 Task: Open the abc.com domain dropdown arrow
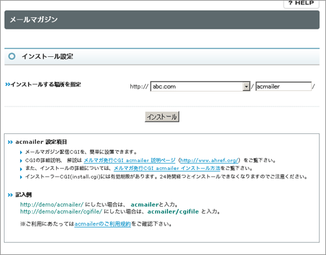point(246,86)
